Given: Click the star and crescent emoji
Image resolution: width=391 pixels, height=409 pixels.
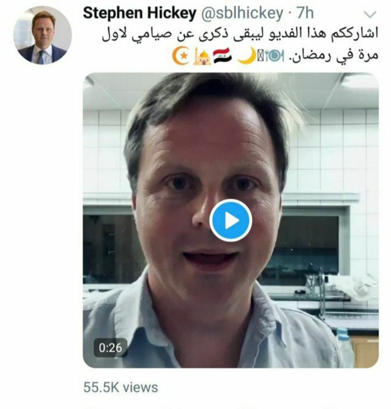Looking at the screenshot, I should click(x=180, y=57).
